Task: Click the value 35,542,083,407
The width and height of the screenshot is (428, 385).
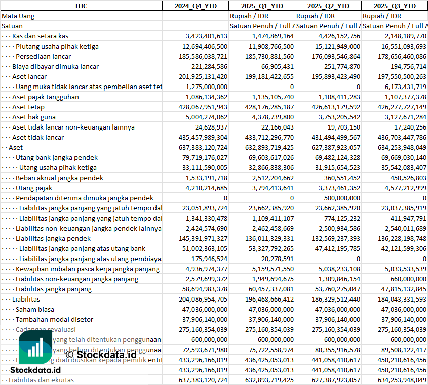Action: [x=404, y=167]
